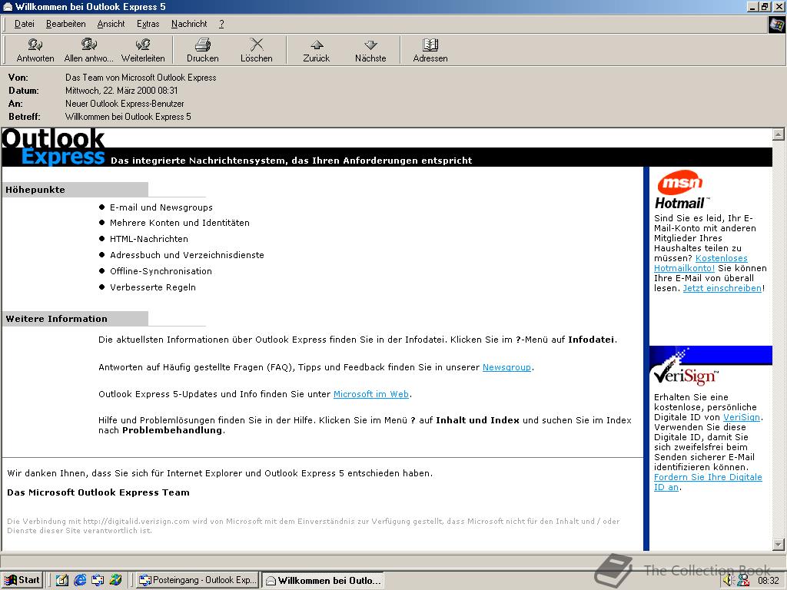Click the fourth quick launch icon with globe
Image resolution: width=787 pixels, height=590 pixels.
115,580
